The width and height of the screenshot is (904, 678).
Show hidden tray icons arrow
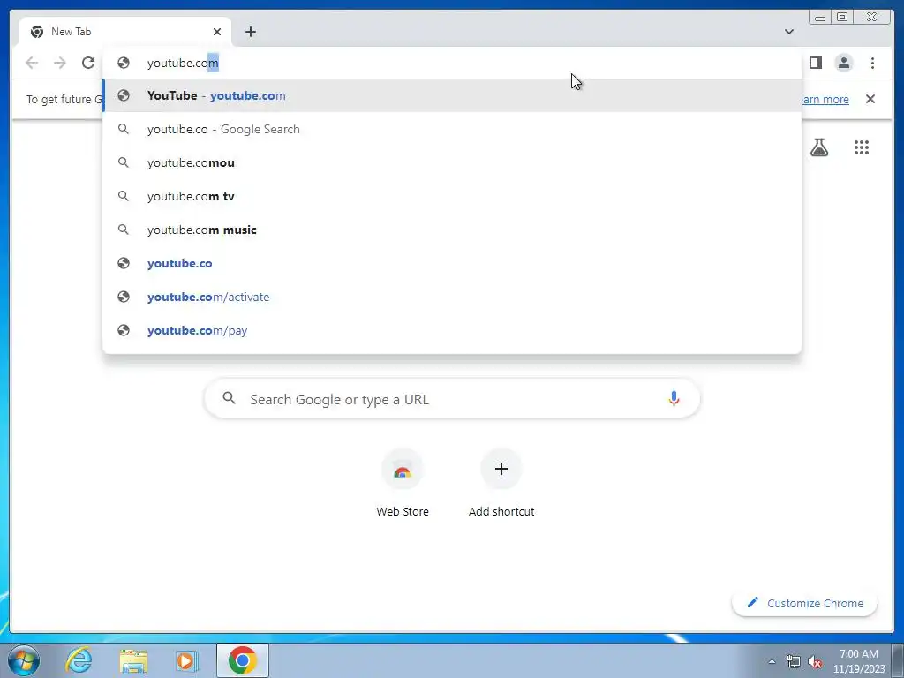[x=772, y=661]
